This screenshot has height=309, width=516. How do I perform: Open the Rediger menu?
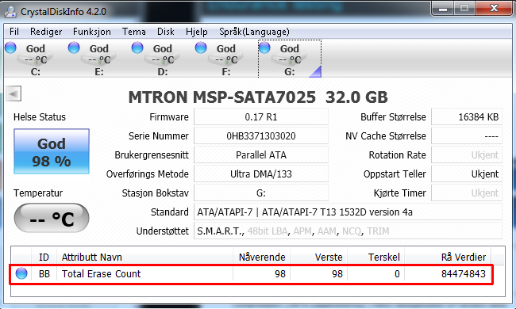click(x=46, y=32)
